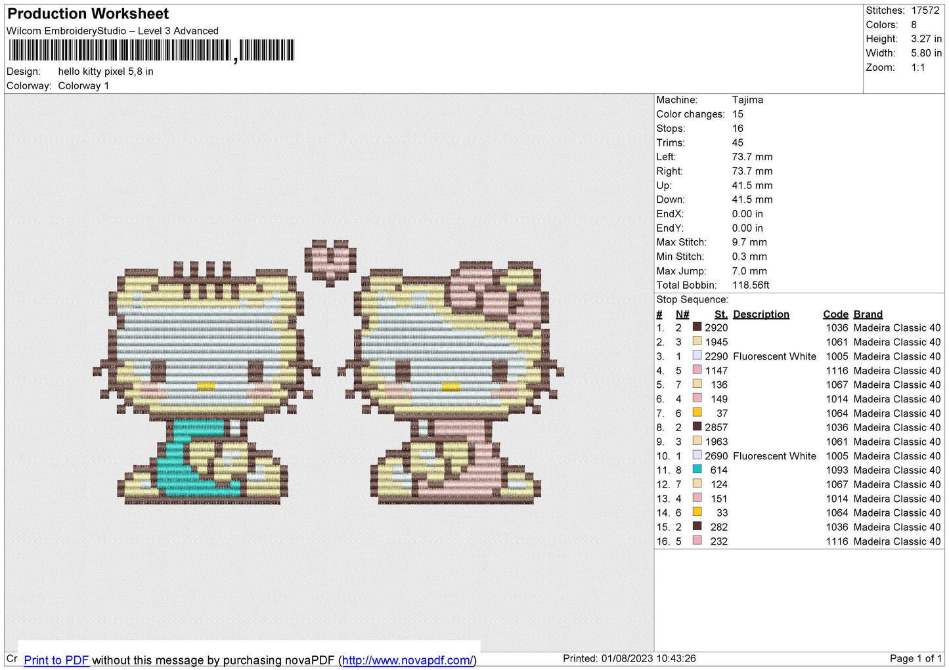Click code 1067 in stop 5

click(x=837, y=385)
